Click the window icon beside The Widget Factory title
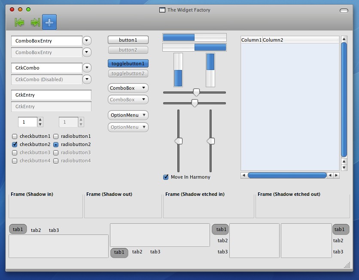 point(162,10)
